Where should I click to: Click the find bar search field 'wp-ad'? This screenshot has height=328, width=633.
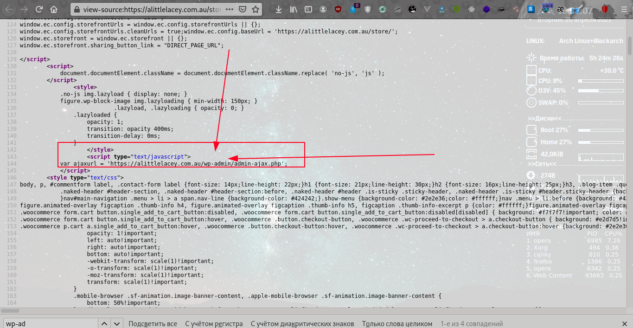51,323
